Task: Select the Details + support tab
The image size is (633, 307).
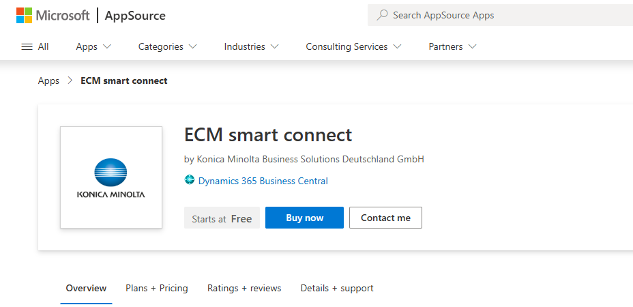Action: click(337, 288)
